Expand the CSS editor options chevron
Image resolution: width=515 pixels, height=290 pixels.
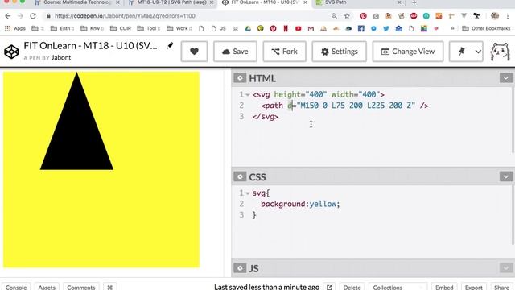pyautogui.click(x=506, y=176)
